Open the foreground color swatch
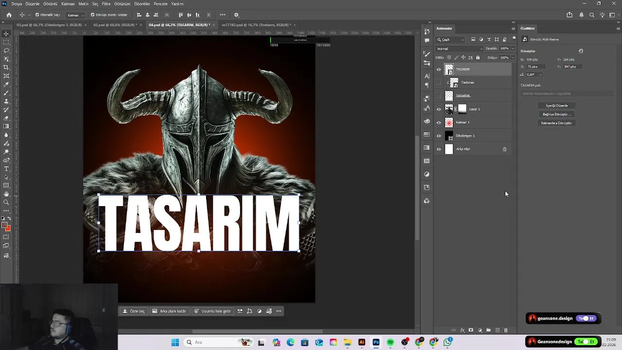The height and width of the screenshot is (350, 622). point(4,225)
